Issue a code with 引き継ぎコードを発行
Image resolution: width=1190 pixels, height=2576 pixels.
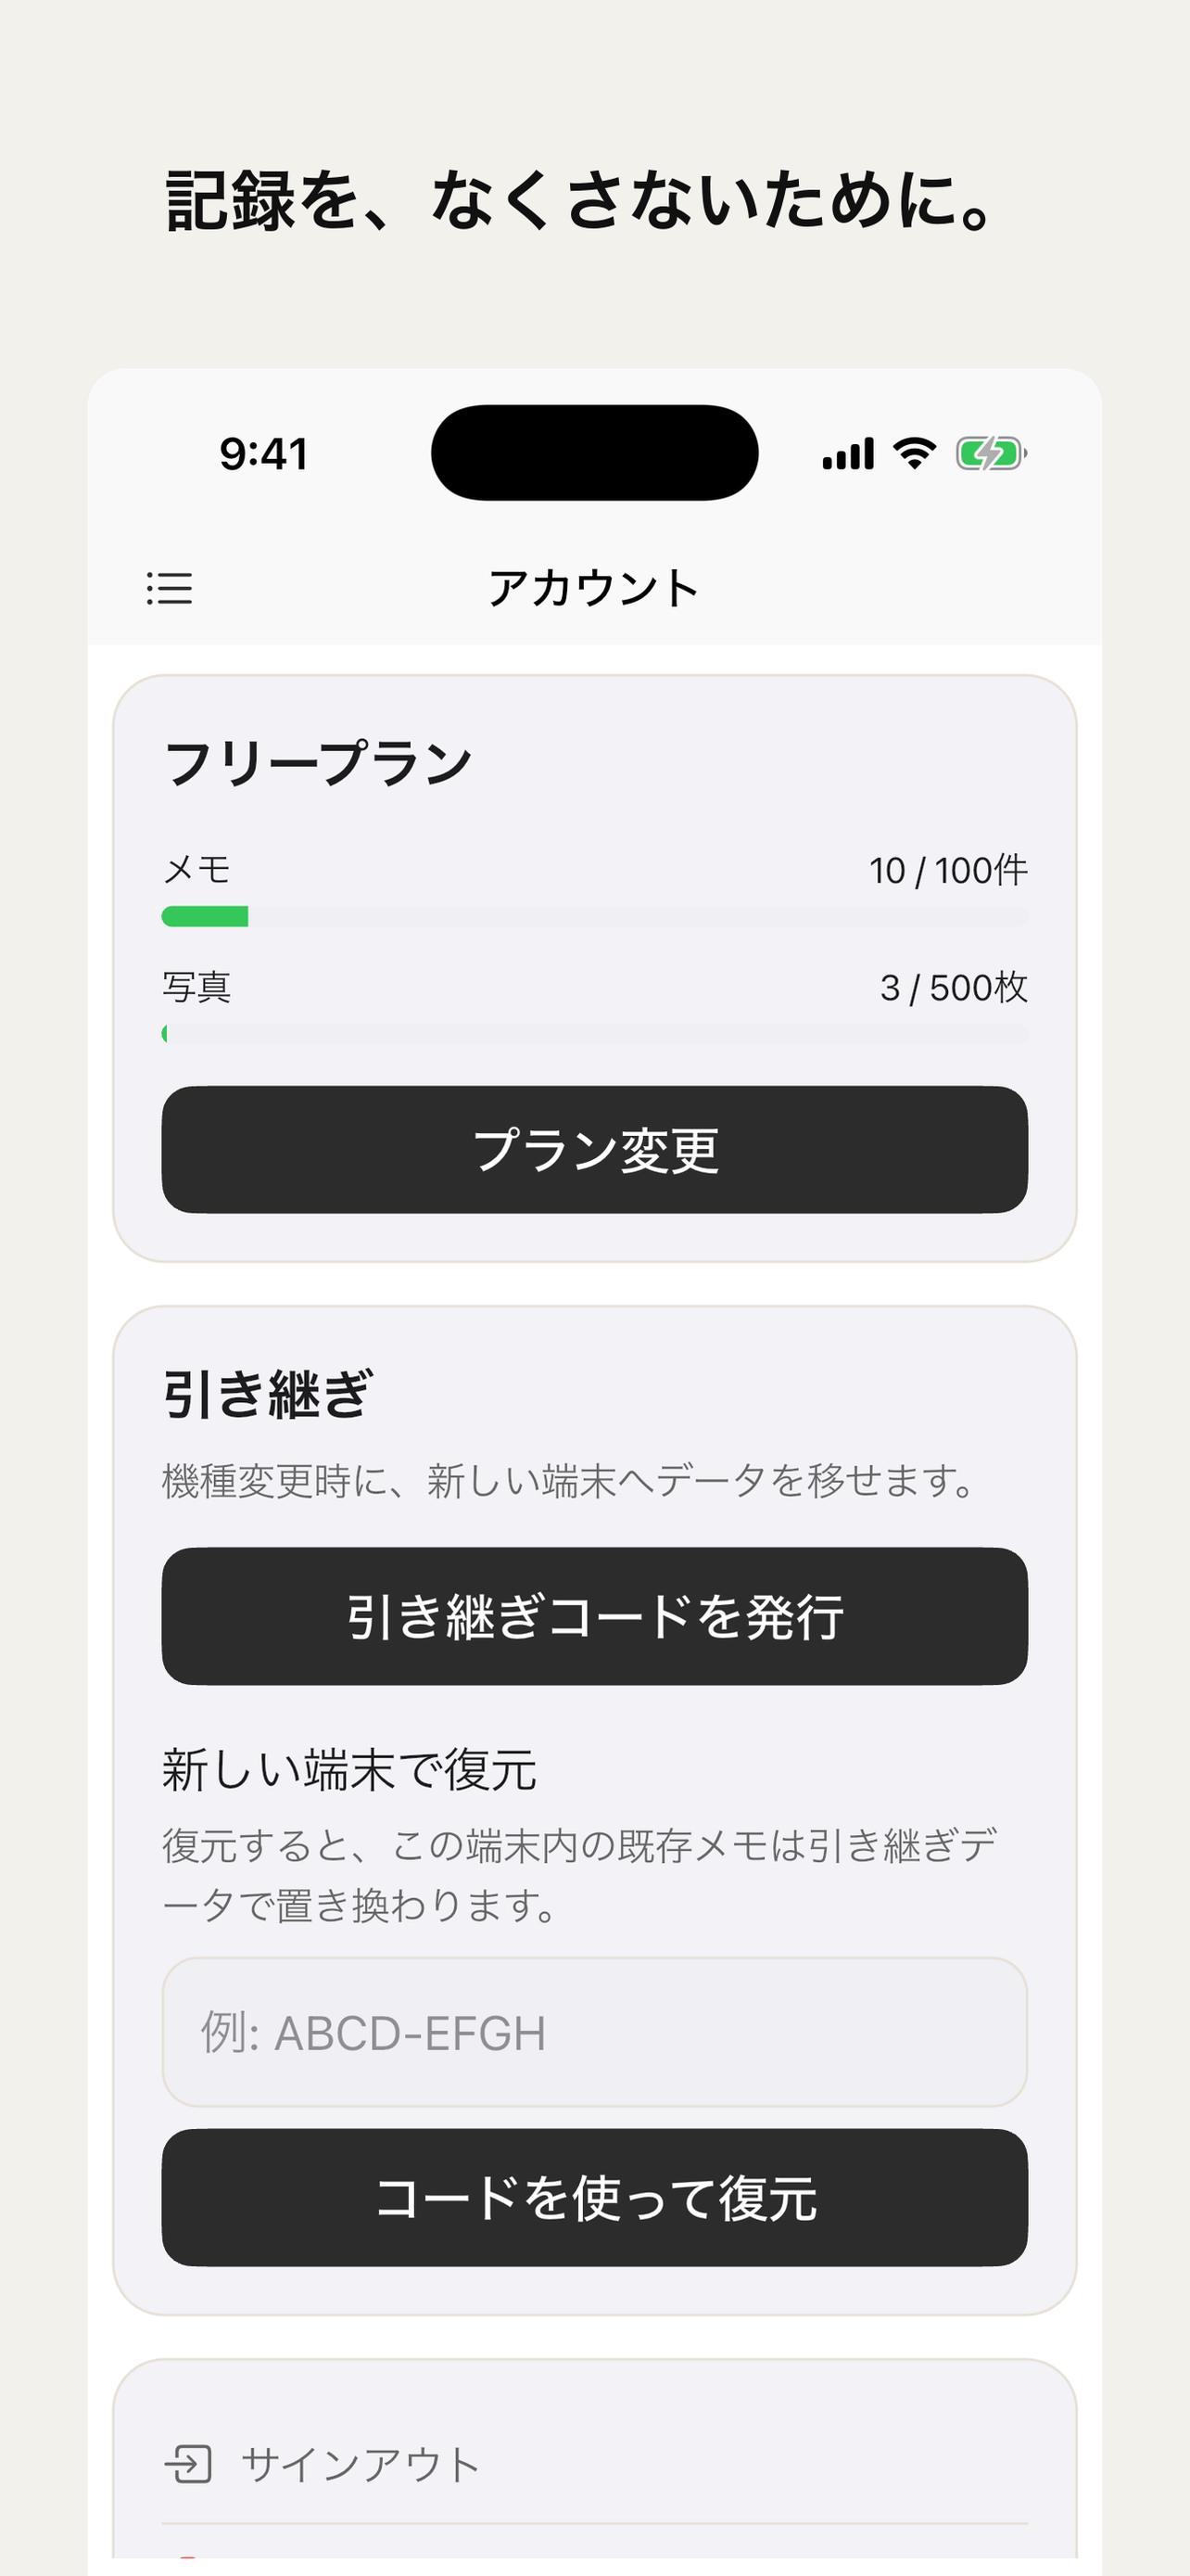tap(594, 1616)
